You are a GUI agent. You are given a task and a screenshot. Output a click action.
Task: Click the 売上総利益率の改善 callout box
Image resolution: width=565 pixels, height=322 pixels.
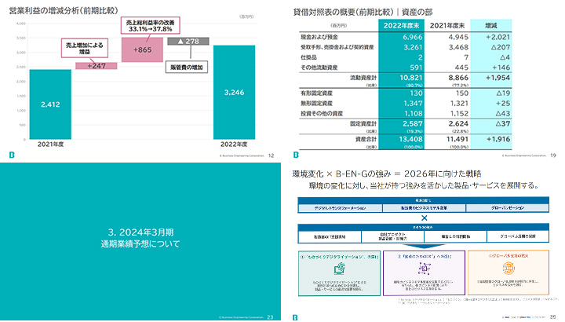tap(150, 26)
